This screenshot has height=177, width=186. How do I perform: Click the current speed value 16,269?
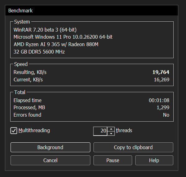pyautogui.click(x=161, y=80)
